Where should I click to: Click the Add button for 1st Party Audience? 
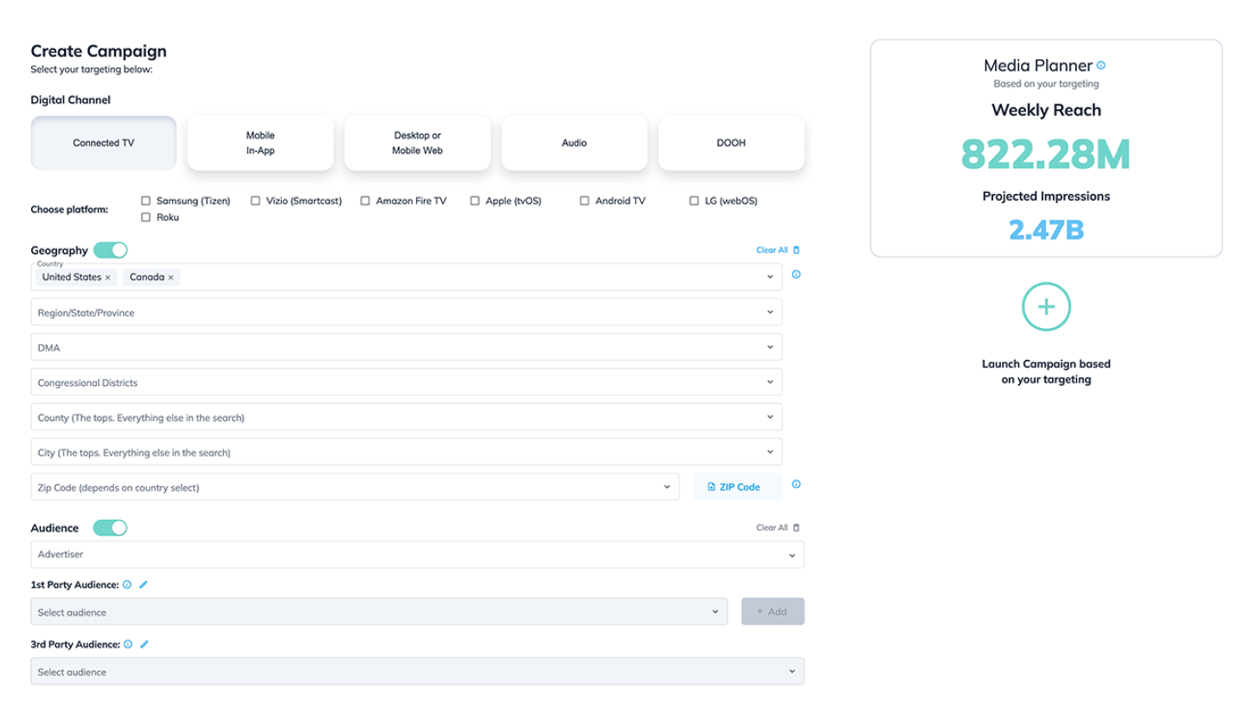[x=772, y=611]
